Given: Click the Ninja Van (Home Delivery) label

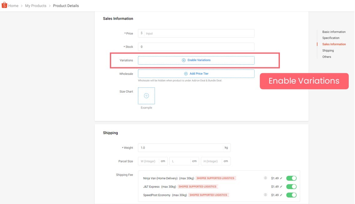Looking at the screenshot, I should 160,178.
